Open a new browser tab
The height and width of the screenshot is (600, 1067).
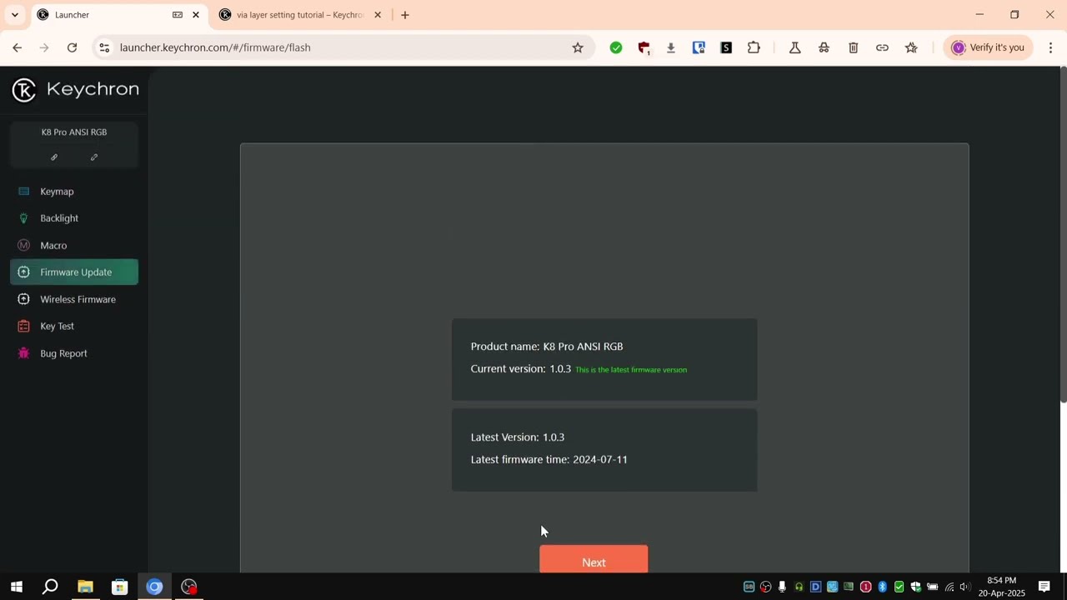click(405, 15)
